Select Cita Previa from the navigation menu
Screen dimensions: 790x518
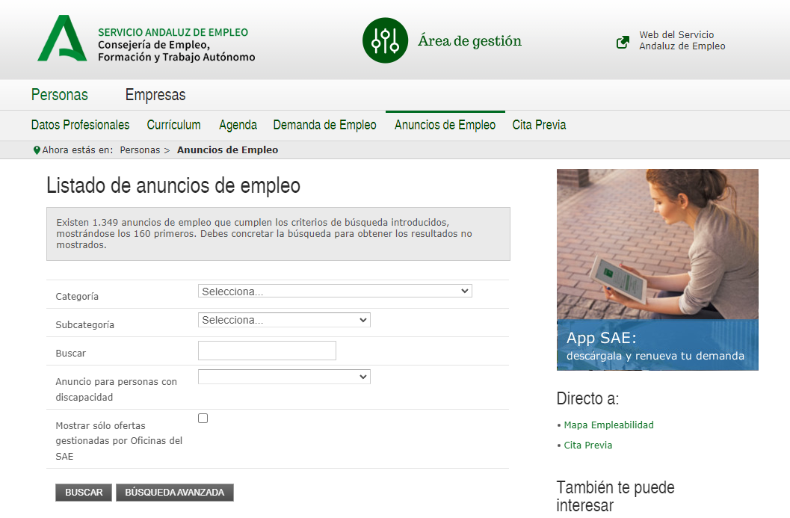(x=539, y=125)
